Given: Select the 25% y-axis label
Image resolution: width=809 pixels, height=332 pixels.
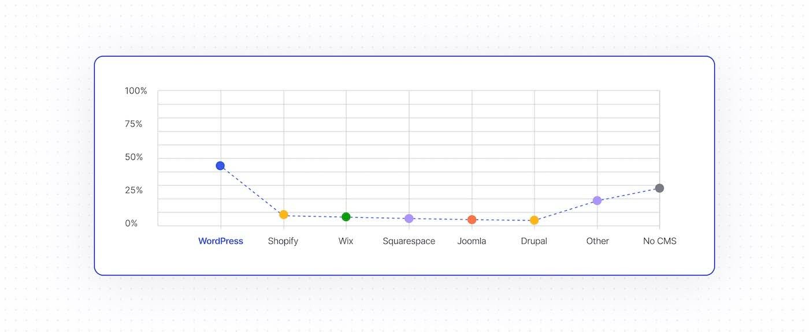Looking at the screenshot, I should [x=134, y=191].
